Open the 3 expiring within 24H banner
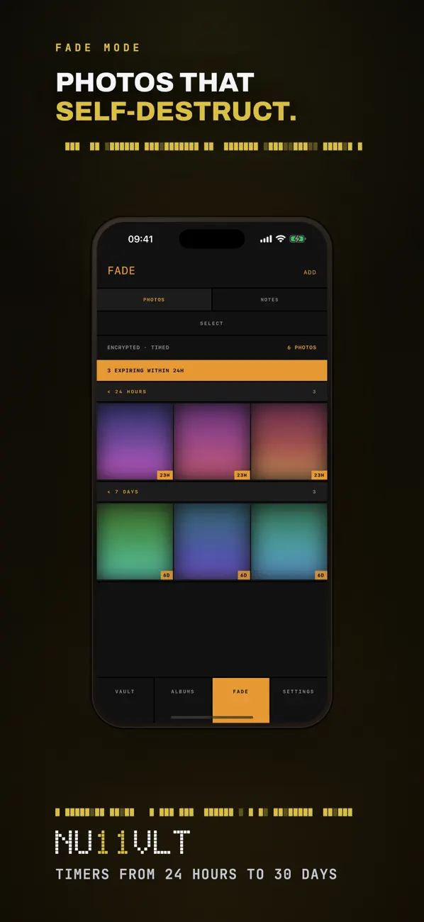 [212, 370]
